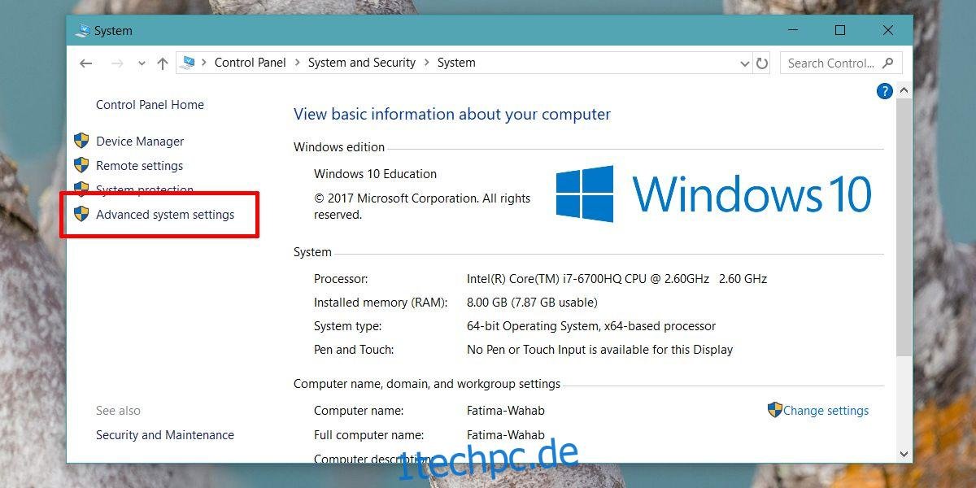Expand the address bar history dropdown
The height and width of the screenshot is (488, 976).
[745, 63]
